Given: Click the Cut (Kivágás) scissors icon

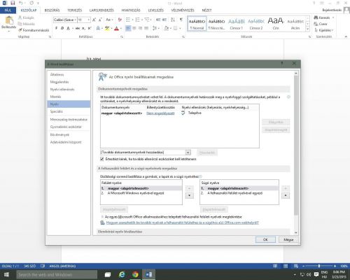Looking at the screenshot, I should click(20, 17).
